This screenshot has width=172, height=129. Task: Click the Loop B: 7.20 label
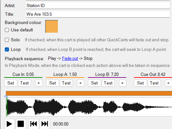point(107,75)
